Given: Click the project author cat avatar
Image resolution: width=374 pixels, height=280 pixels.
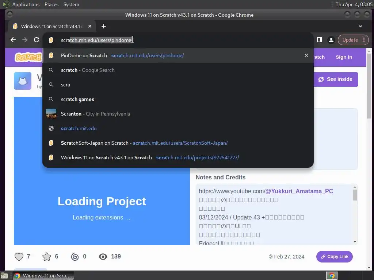Looking at the screenshot, I should pyautogui.click(x=23, y=81).
